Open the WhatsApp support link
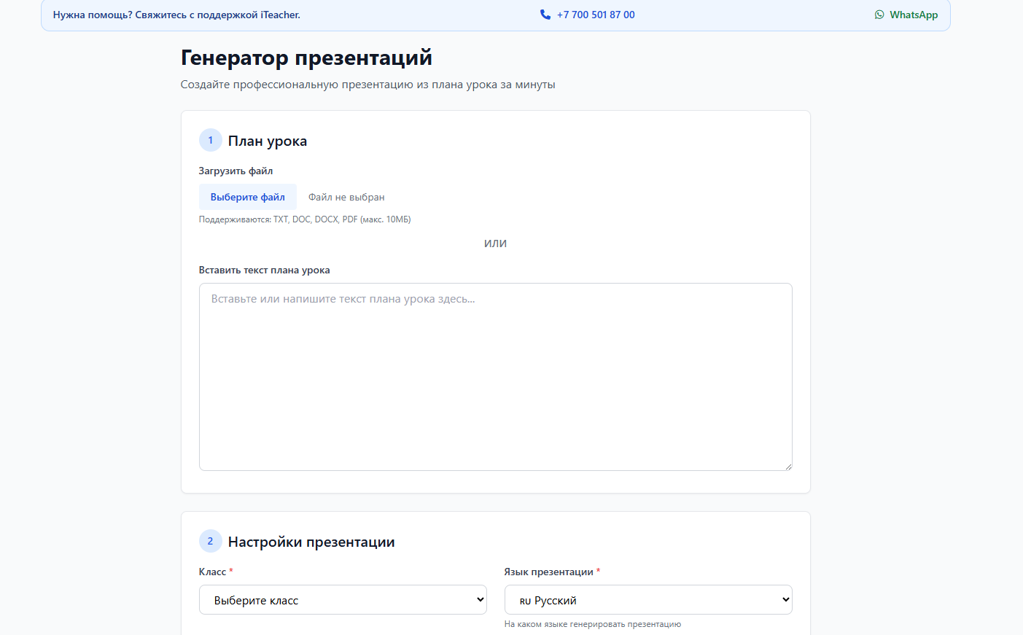The height and width of the screenshot is (635, 1023). pos(913,15)
